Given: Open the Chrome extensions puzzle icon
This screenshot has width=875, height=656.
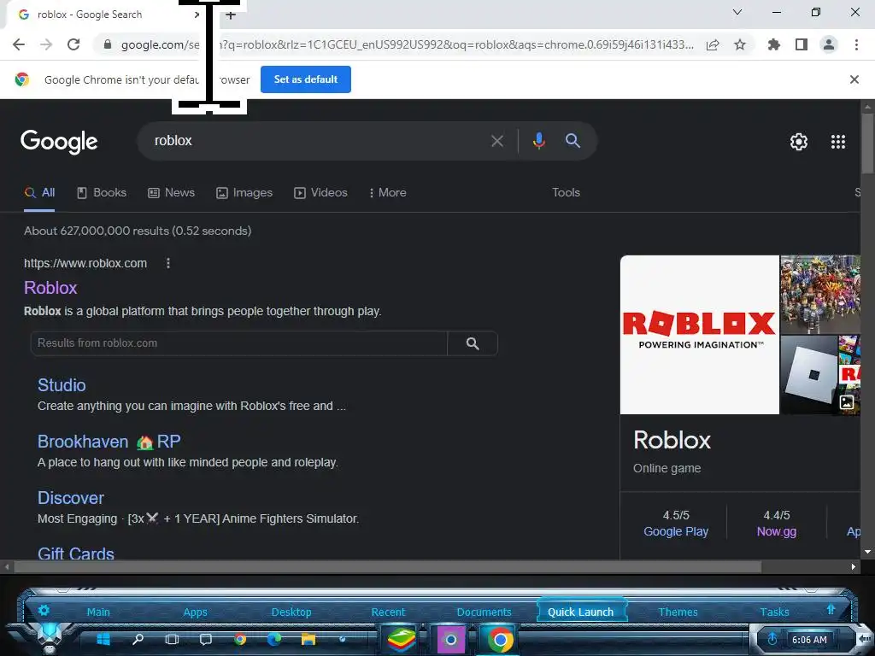Looking at the screenshot, I should pyautogui.click(x=773, y=44).
